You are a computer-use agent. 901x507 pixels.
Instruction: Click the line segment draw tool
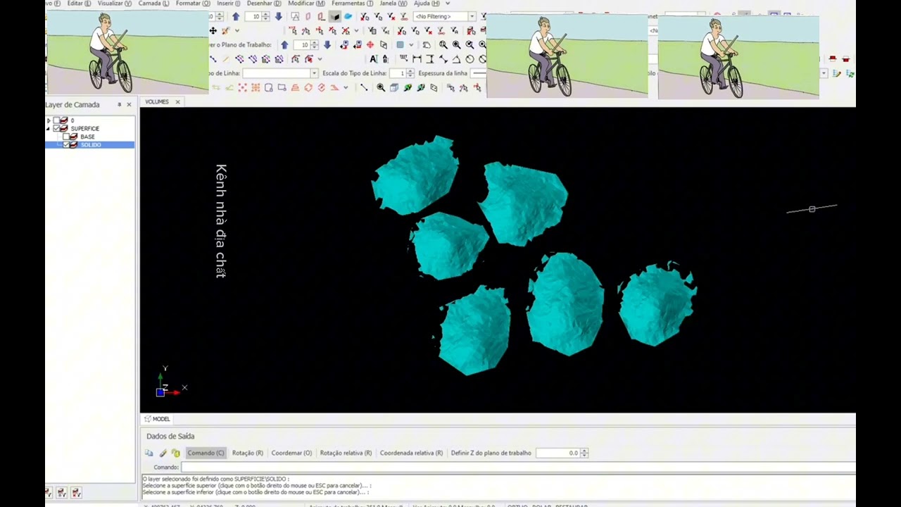point(364,87)
